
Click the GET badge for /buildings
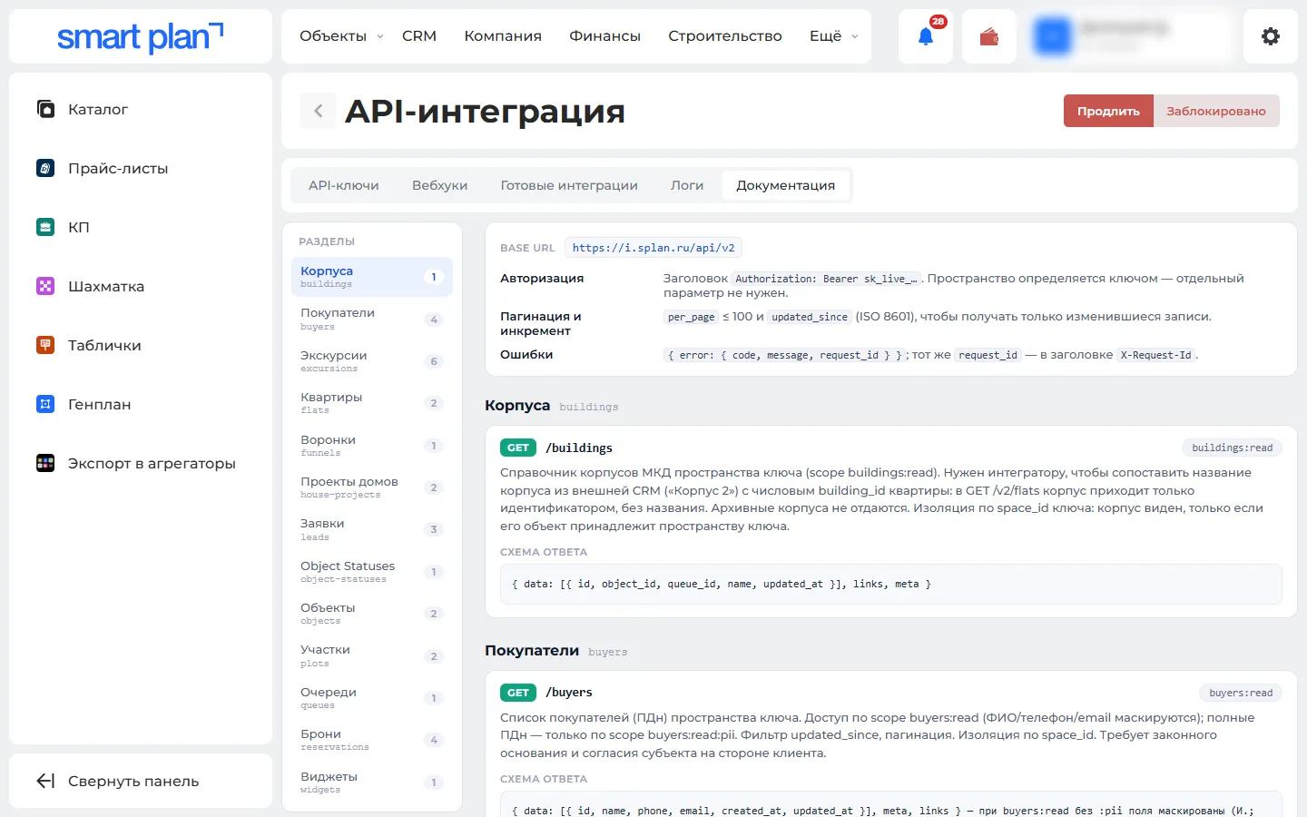coord(518,448)
